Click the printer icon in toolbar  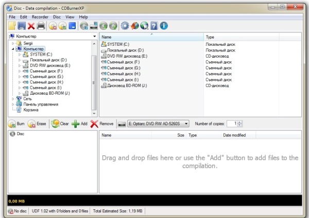coord(41,26)
